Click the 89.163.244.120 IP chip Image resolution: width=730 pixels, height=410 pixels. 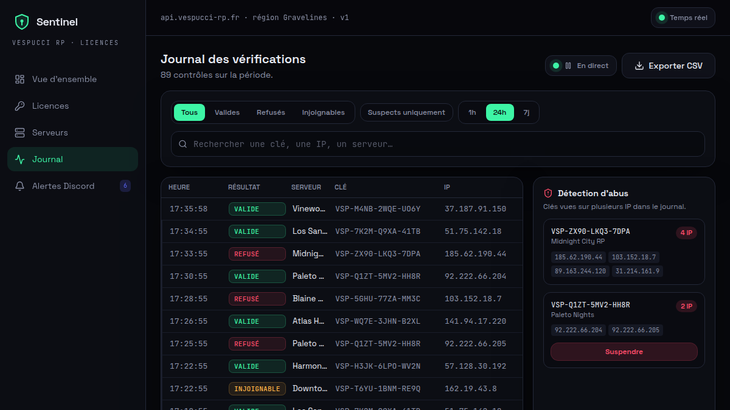coord(580,271)
